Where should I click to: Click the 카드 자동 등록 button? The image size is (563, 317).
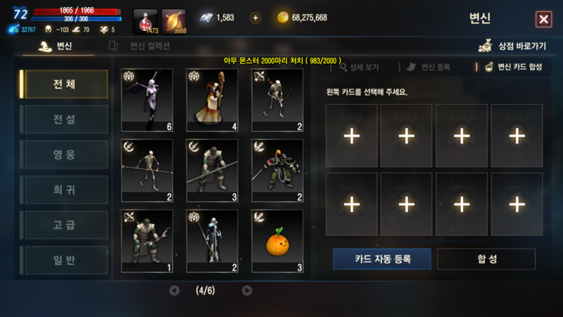tap(382, 259)
